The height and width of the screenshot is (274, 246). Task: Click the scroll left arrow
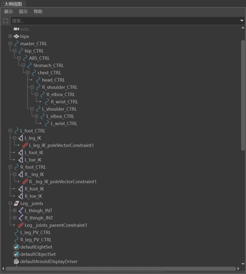tap(3, 269)
